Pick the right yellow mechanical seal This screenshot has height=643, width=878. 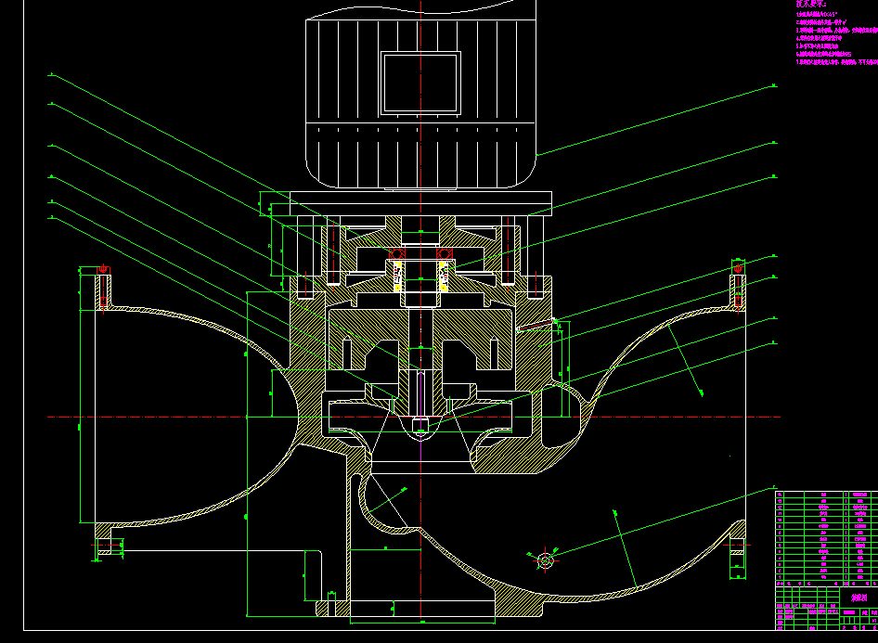[444, 276]
